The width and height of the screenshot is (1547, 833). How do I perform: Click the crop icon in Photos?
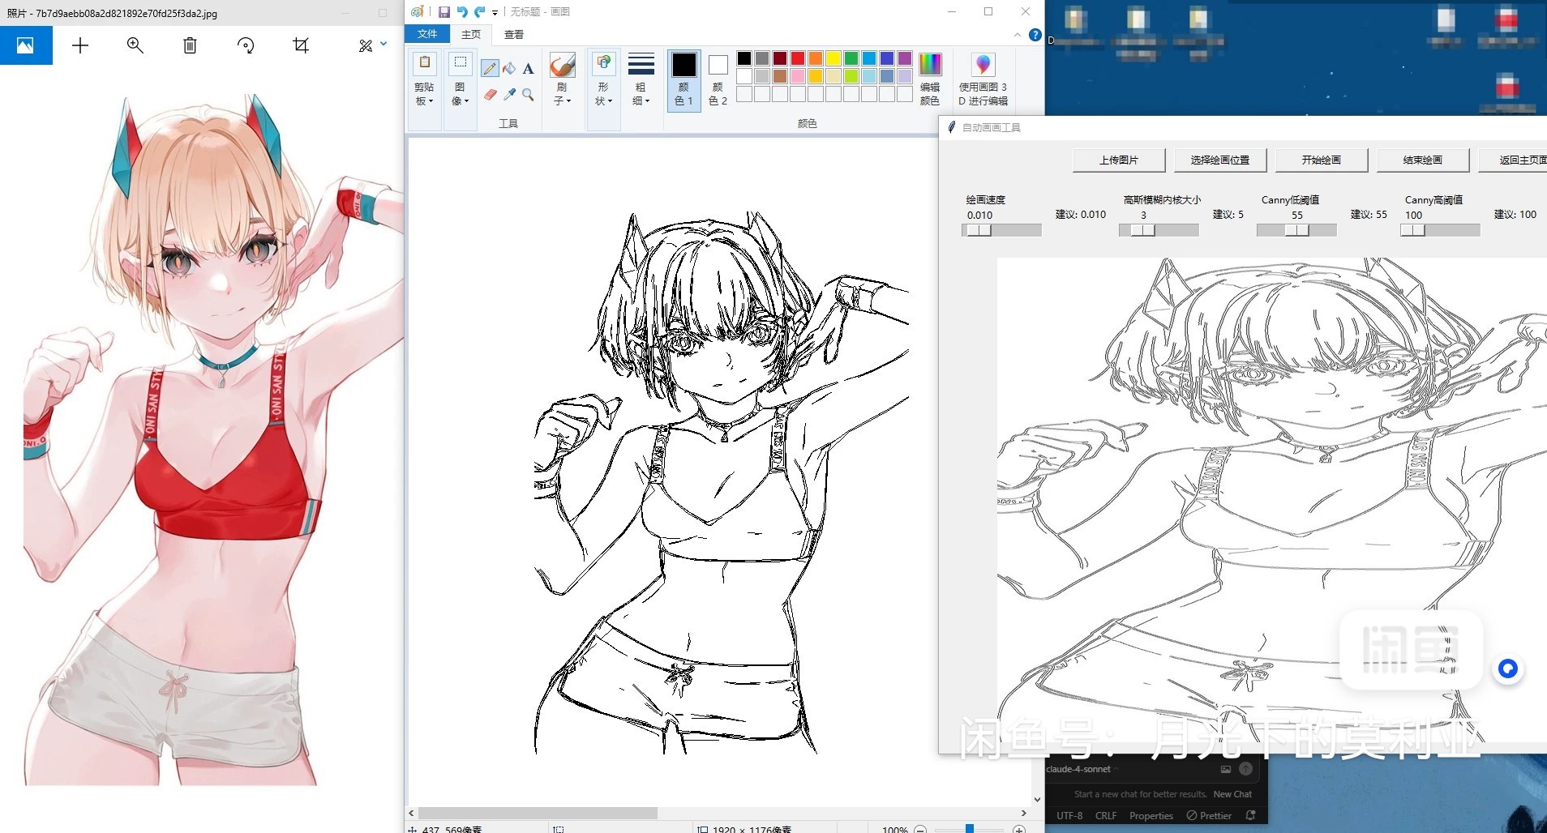(x=301, y=45)
